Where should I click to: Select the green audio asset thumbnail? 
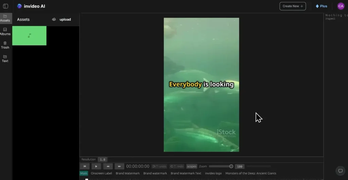pos(29,36)
